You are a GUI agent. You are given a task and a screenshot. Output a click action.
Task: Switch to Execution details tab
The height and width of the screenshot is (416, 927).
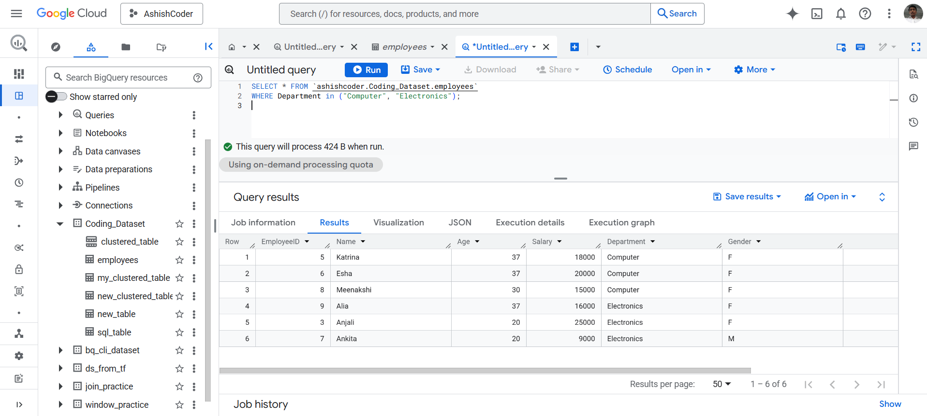(x=530, y=222)
